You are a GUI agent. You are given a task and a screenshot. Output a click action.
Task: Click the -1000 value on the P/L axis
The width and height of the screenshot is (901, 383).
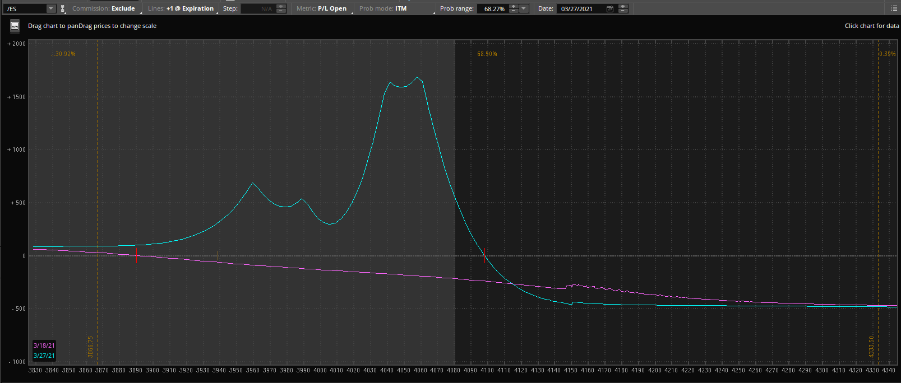(17, 362)
